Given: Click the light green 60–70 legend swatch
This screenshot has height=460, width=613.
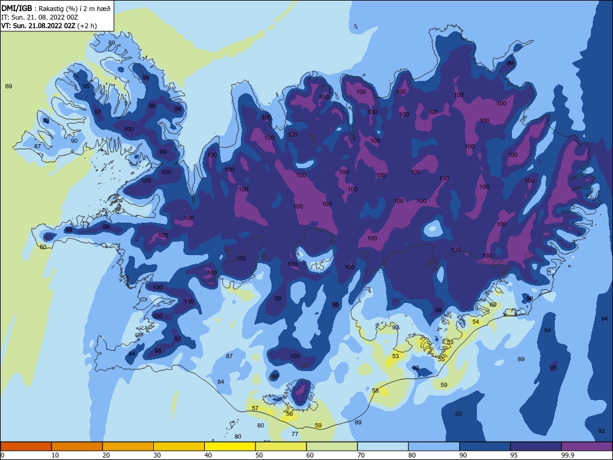Looking at the screenshot, I should pos(332,447).
